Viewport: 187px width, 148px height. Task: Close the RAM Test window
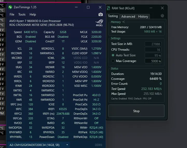click(162, 8)
